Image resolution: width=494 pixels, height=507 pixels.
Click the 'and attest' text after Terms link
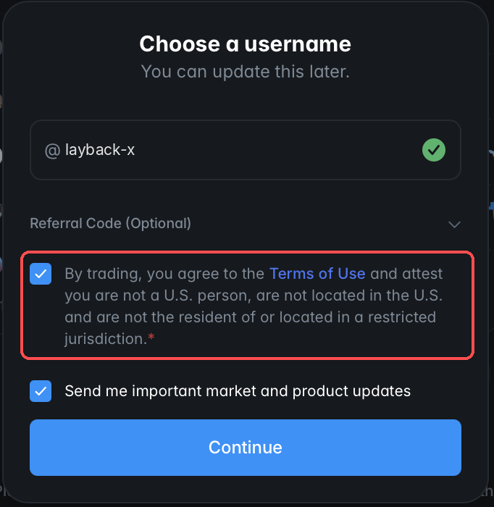point(406,274)
